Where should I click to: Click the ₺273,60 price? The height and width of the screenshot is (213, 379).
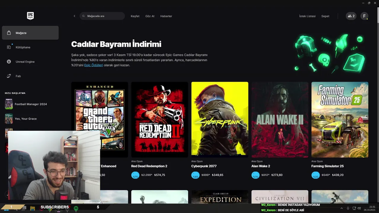[x=277, y=175]
